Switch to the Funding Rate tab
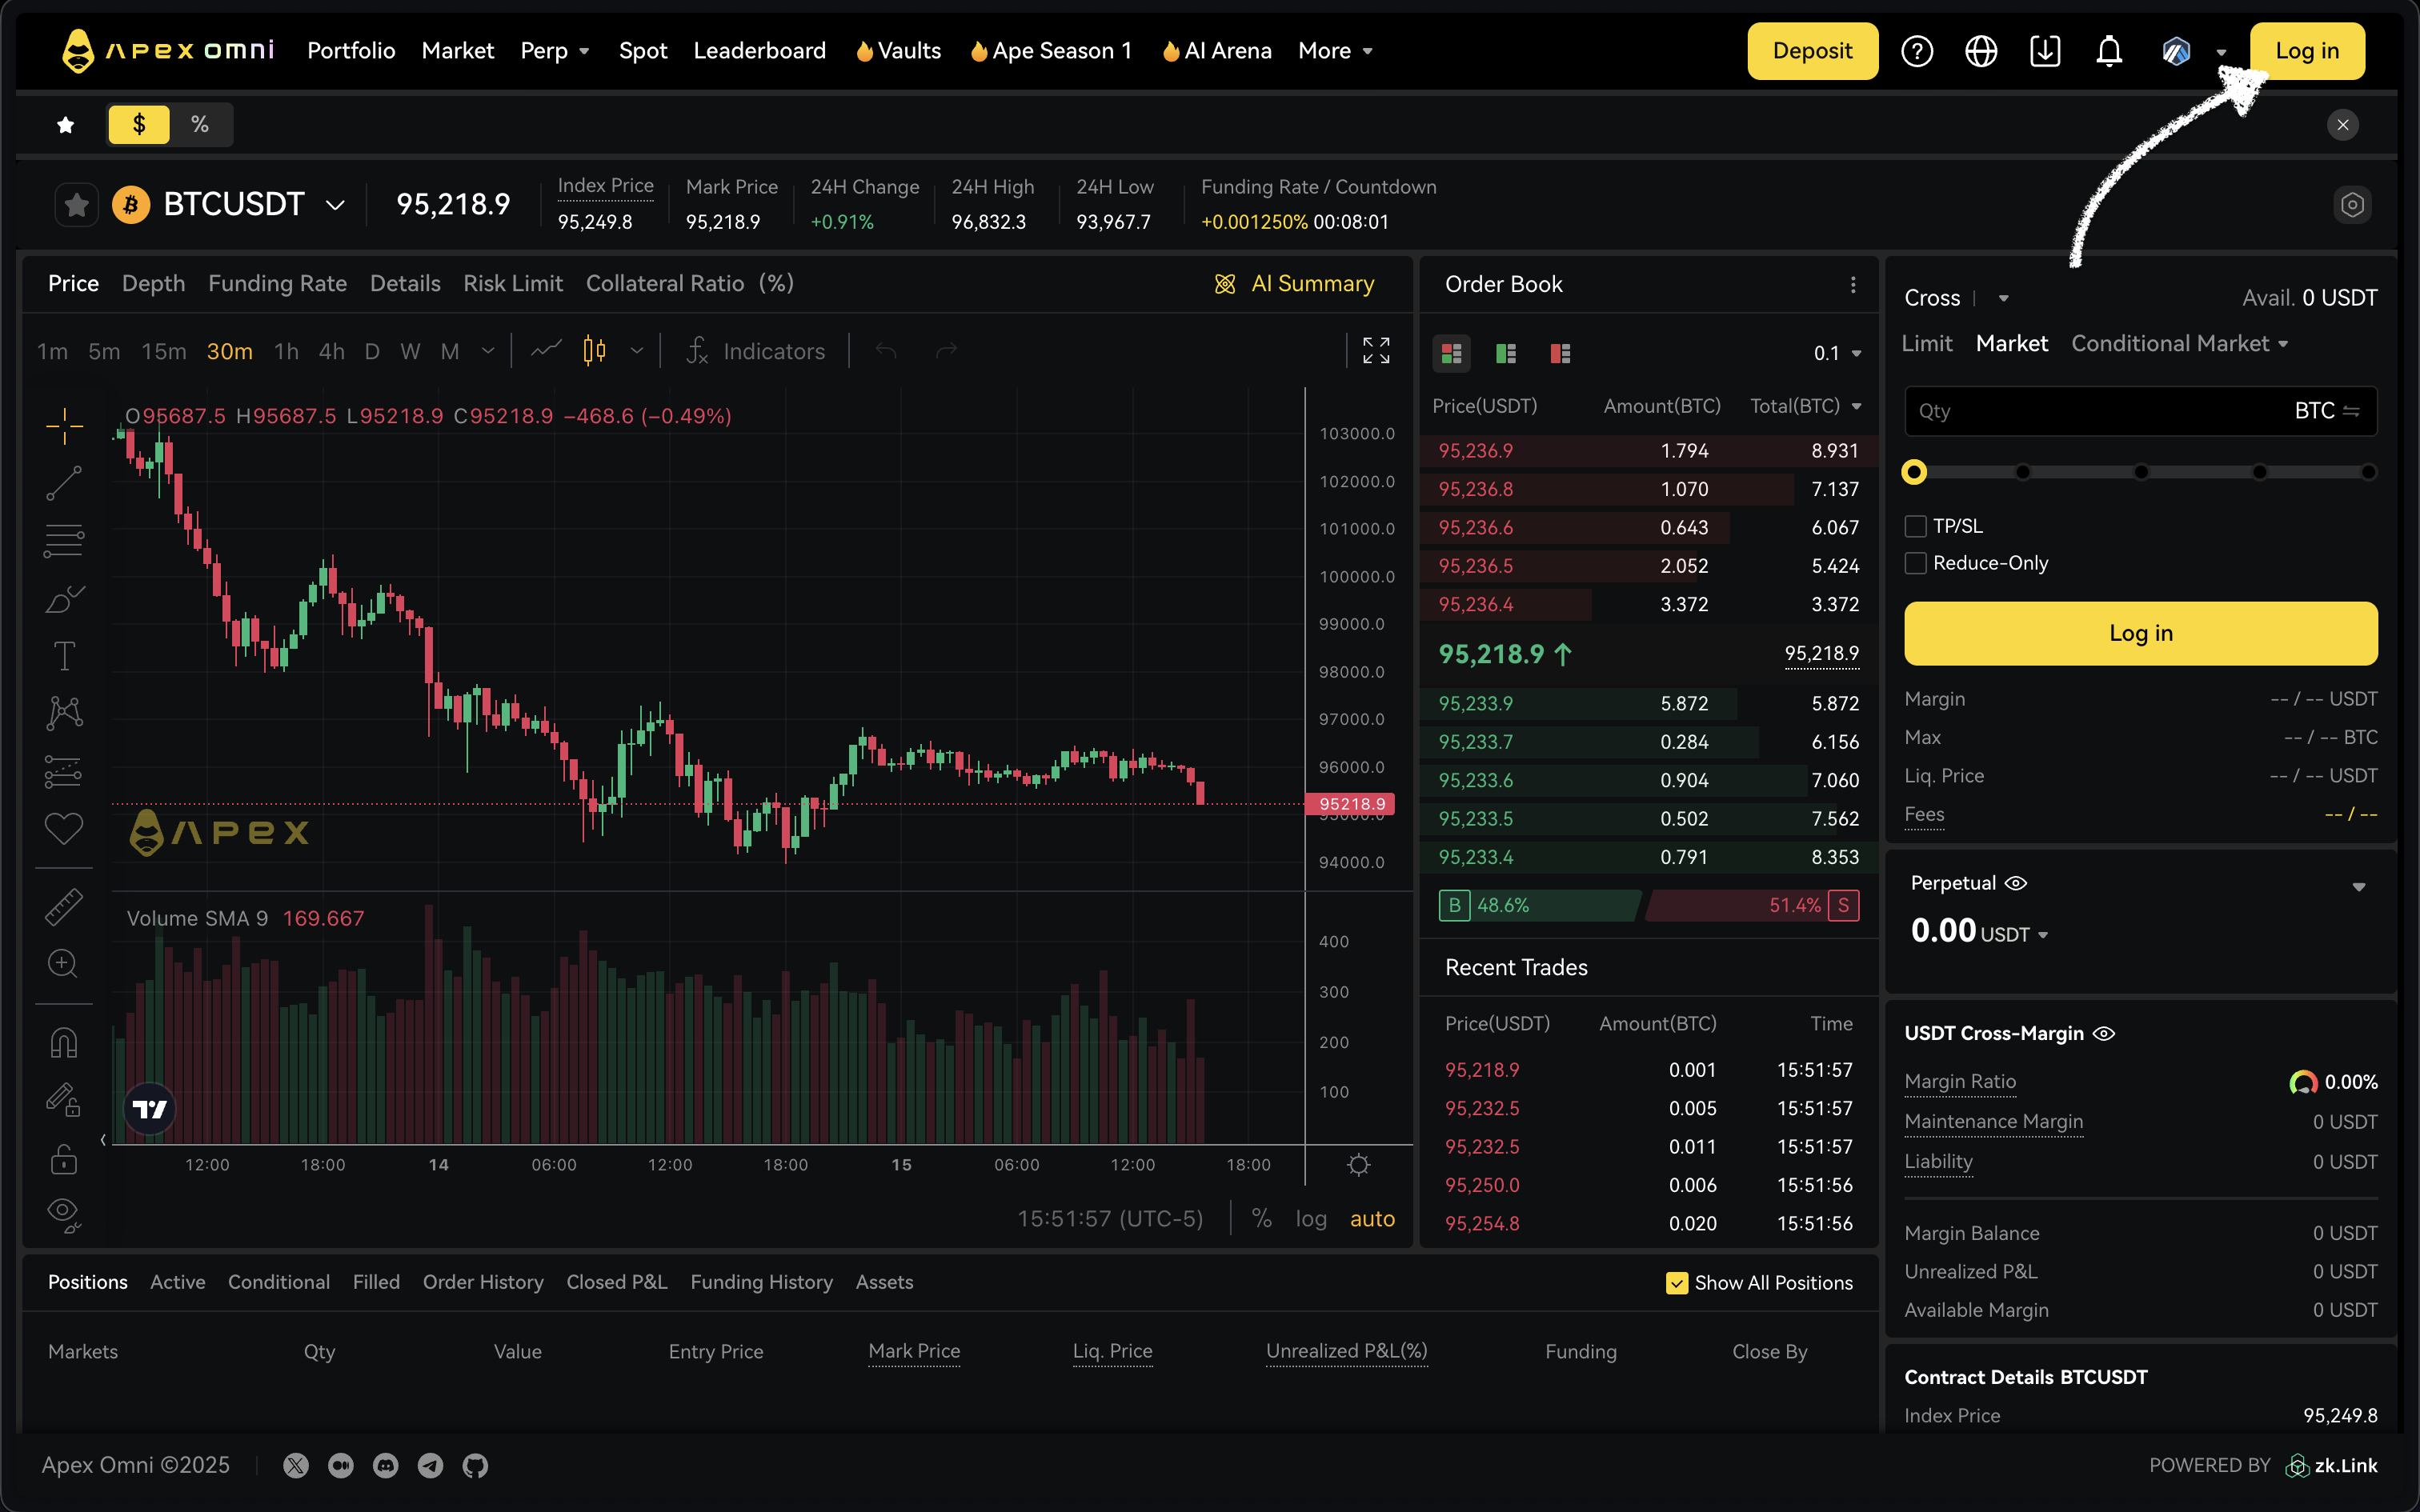 pos(277,283)
